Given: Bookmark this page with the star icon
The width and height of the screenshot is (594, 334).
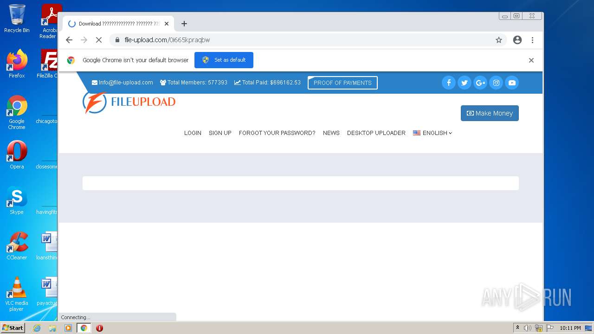Looking at the screenshot, I should [499, 40].
